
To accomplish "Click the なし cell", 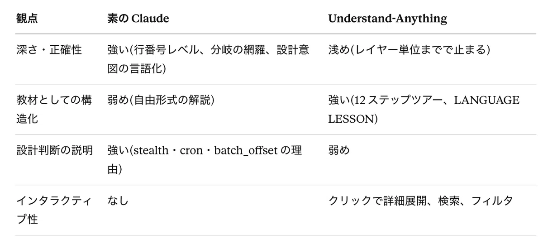I will coord(118,201).
